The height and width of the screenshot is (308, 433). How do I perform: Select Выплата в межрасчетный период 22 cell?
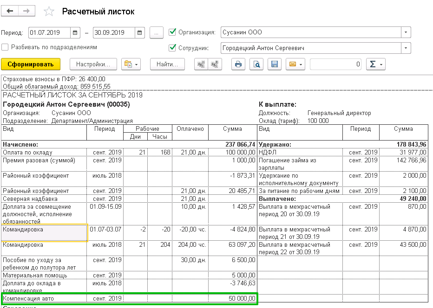(300, 248)
